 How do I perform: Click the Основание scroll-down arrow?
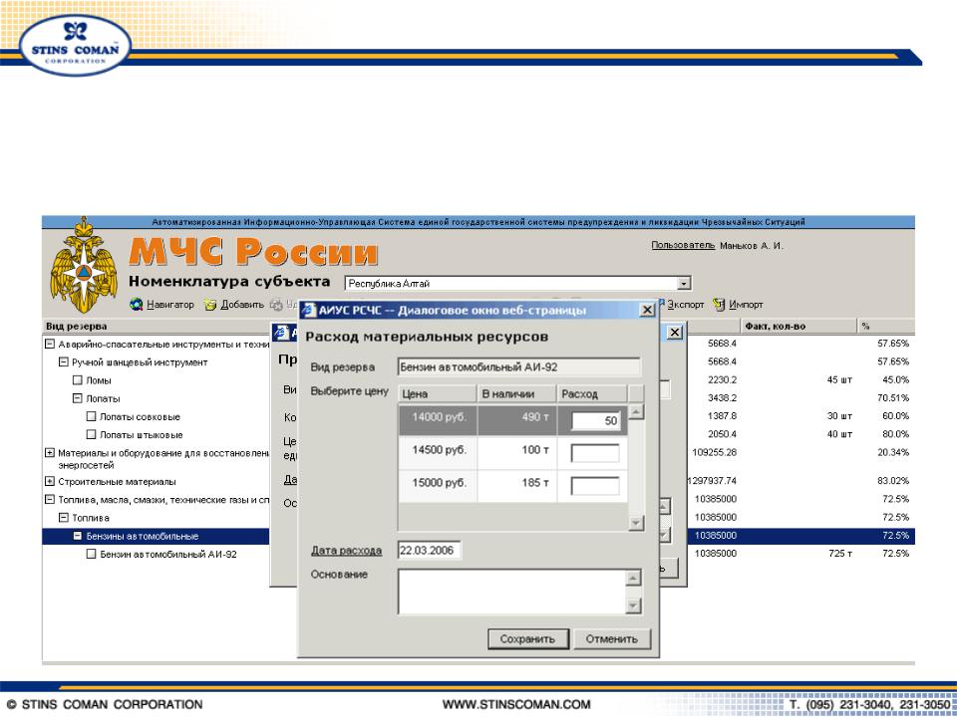click(x=634, y=605)
